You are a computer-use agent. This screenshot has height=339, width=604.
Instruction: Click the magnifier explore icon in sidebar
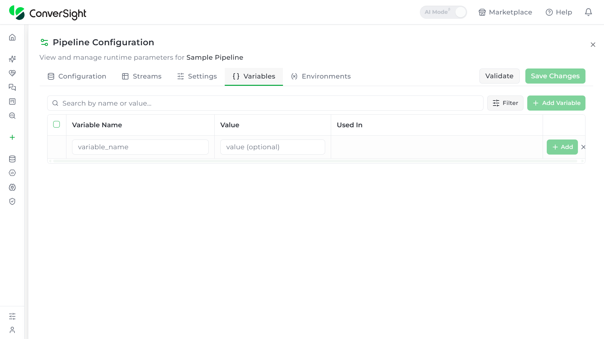click(12, 116)
